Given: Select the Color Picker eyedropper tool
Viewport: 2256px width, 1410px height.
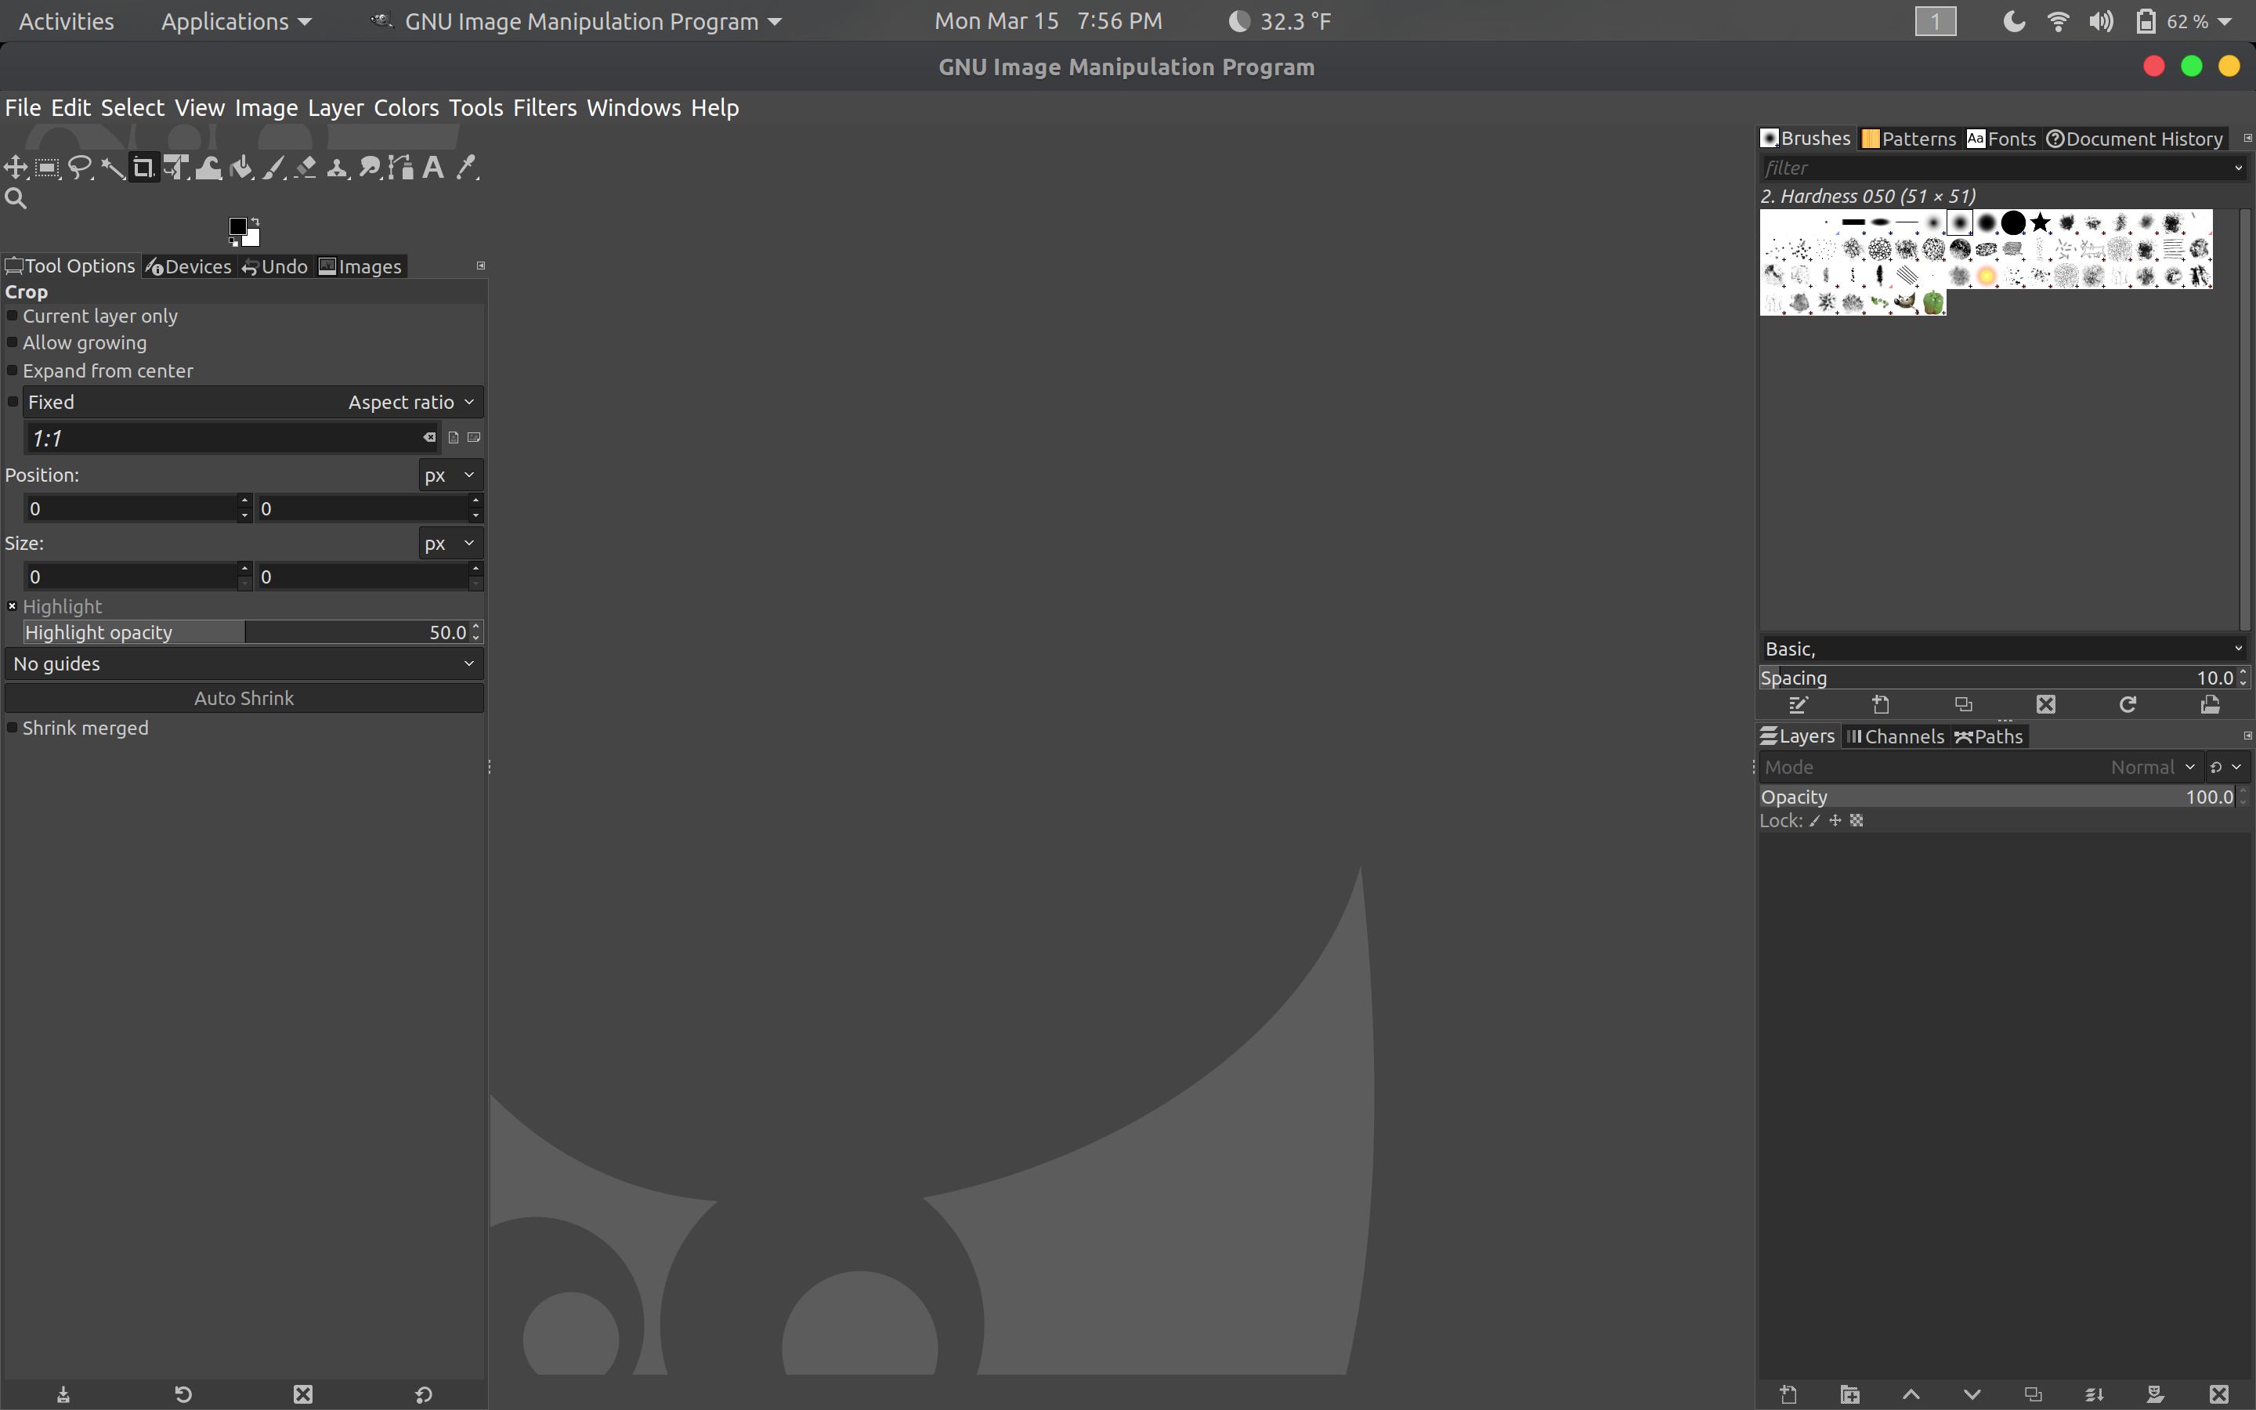Looking at the screenshot, I should (466, 168).
